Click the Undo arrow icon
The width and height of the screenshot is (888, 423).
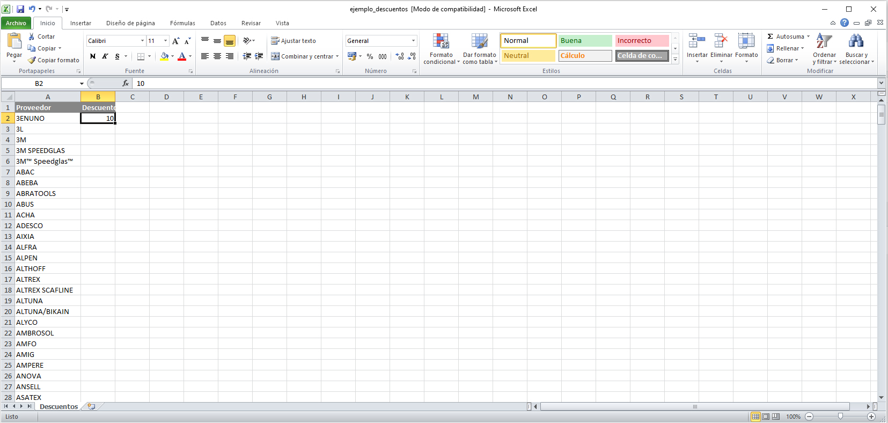click(x=32, y=9)
